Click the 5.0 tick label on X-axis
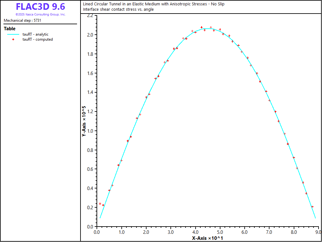 (x=220, y=232)
